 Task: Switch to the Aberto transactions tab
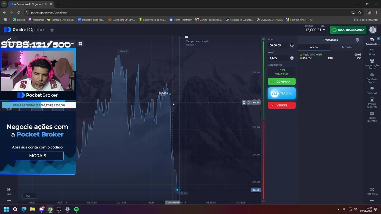(314, 47)
